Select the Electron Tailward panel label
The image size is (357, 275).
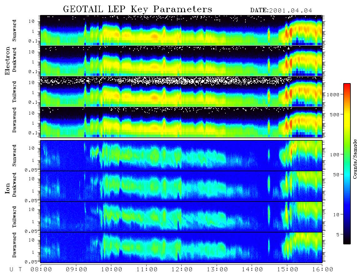pyautogui.click(x=14, y=92)
